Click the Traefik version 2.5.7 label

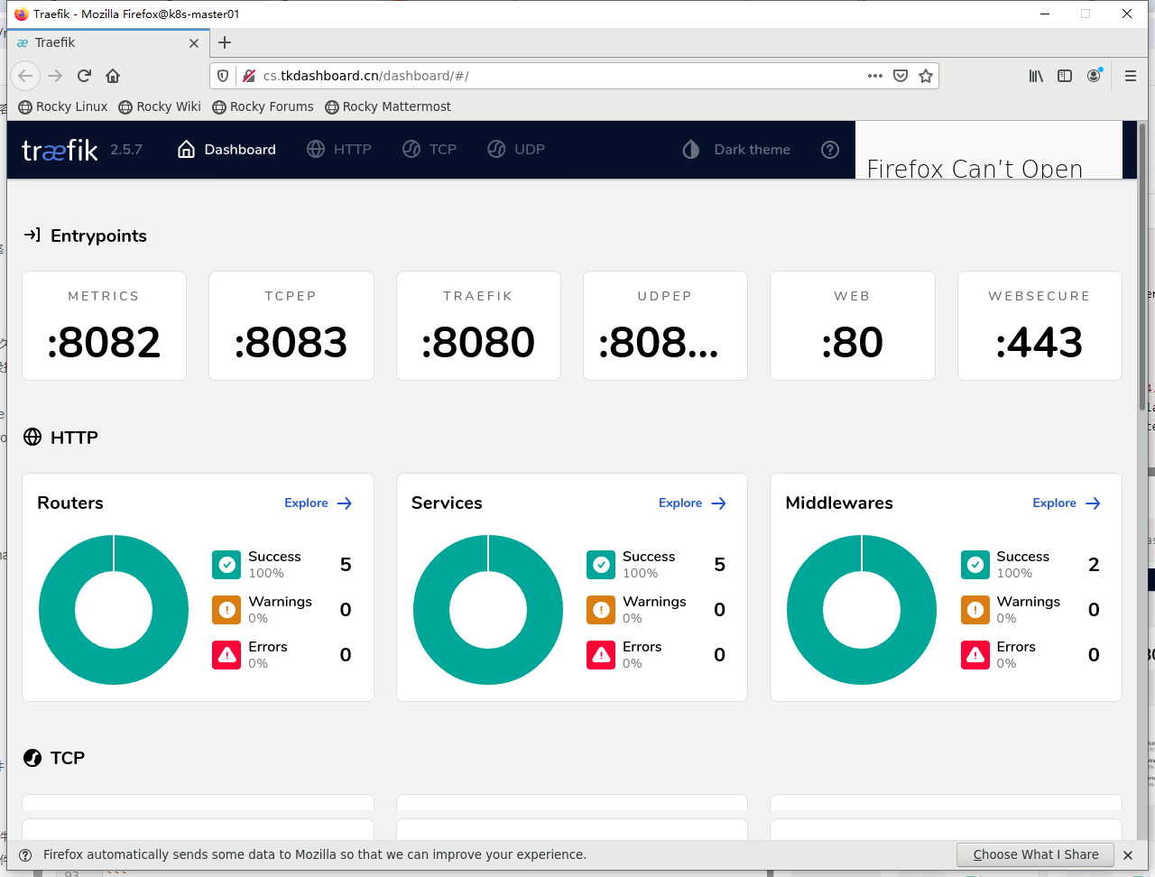coord(126,150)
